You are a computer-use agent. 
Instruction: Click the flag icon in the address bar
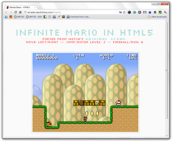tap(120, 12)
